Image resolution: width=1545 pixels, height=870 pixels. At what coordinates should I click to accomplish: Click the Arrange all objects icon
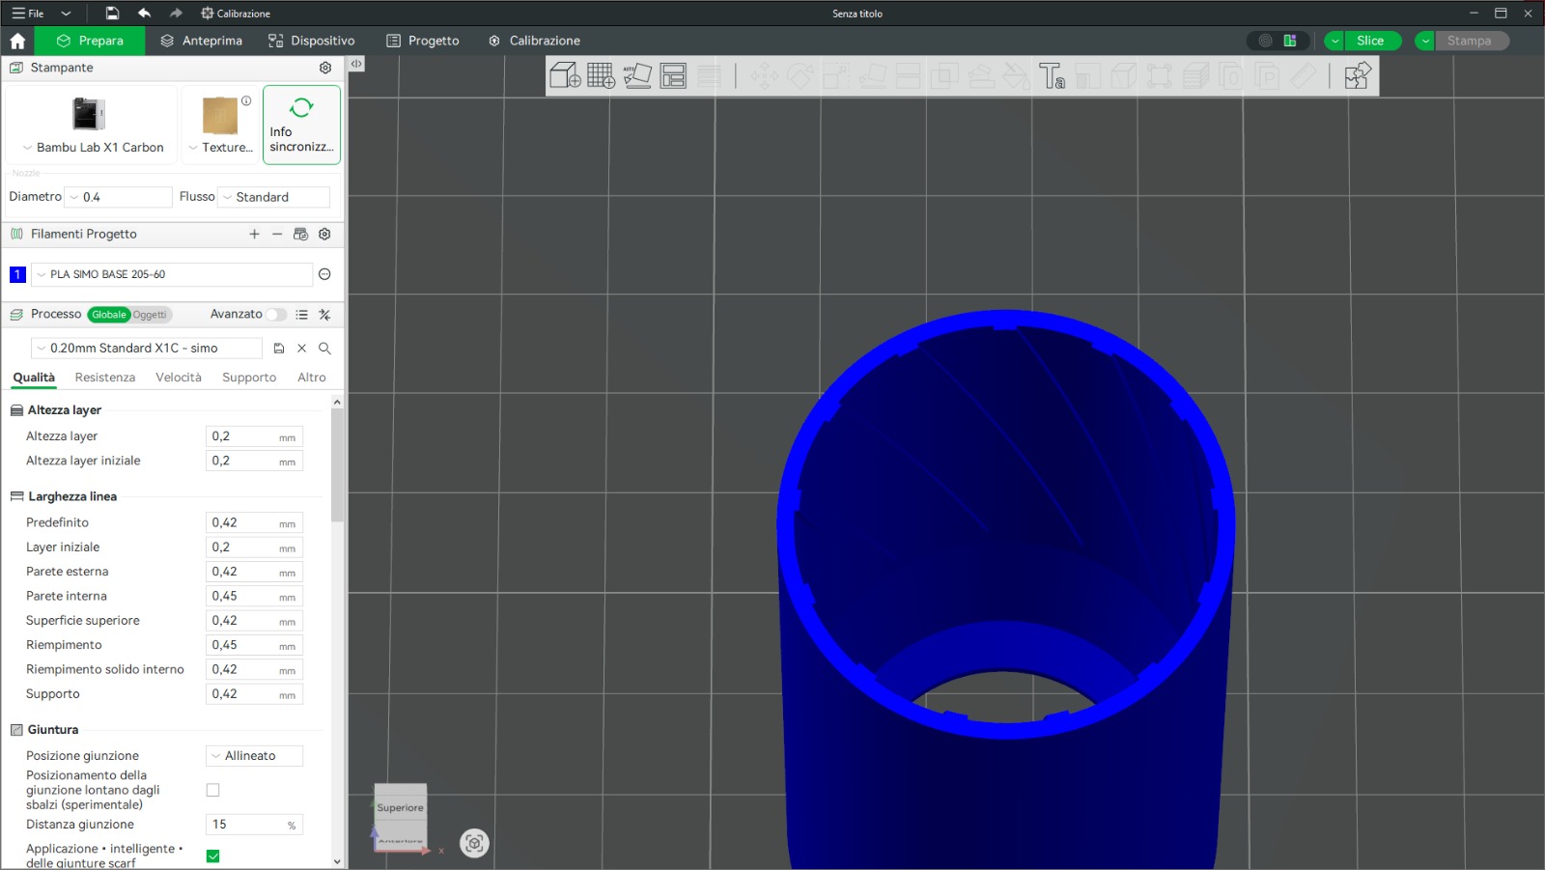click(x=673, y=75)
